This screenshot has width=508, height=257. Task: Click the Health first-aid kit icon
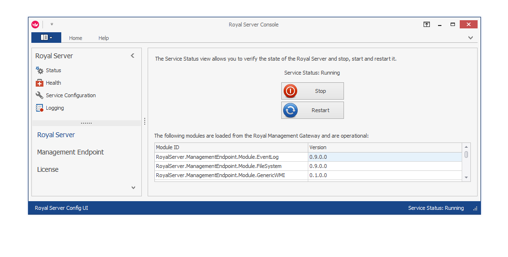click(x=40, y=83)
